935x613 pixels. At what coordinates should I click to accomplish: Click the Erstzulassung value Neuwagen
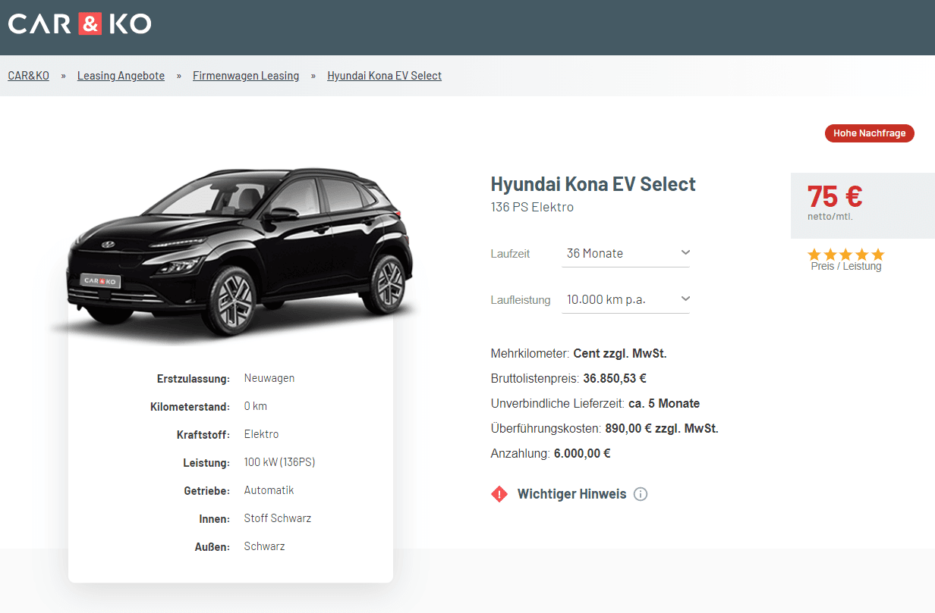tap(269, 378)
